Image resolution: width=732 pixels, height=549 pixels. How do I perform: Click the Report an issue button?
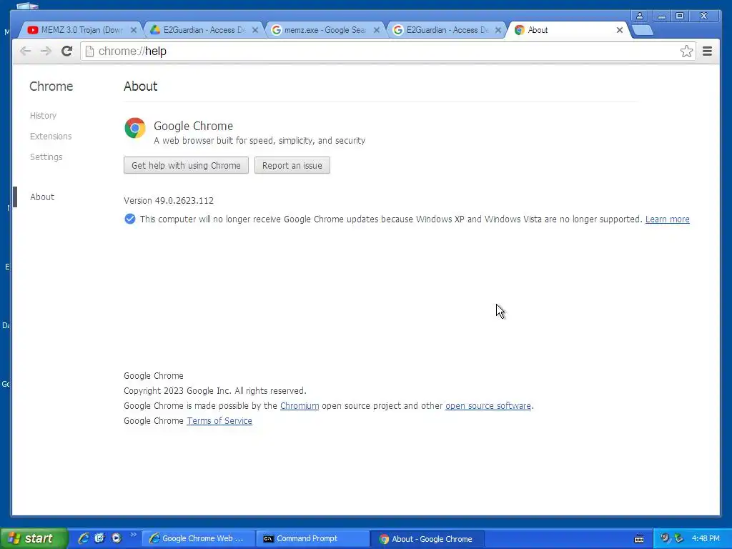coord(292,165)
